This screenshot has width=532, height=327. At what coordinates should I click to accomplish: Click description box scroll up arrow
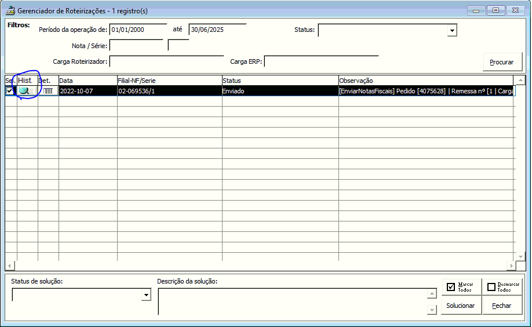click(432, 293)
